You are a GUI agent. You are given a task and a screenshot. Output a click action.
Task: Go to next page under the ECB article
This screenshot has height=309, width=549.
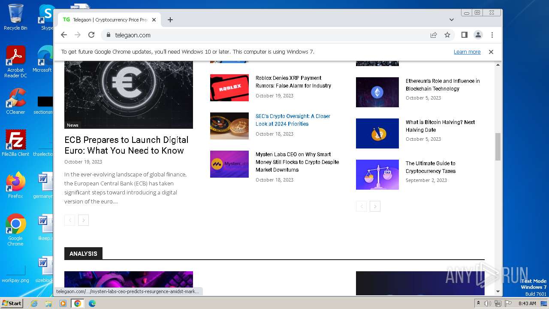pyautogui.click(x=84, y=220)
